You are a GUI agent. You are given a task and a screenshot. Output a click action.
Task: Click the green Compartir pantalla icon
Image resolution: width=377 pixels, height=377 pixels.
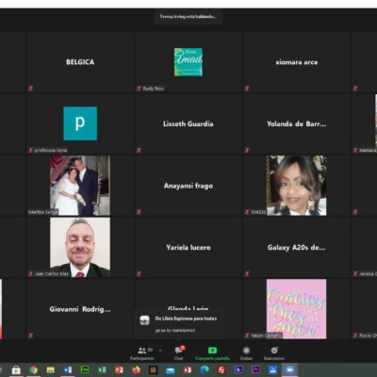tap(212, 351)
